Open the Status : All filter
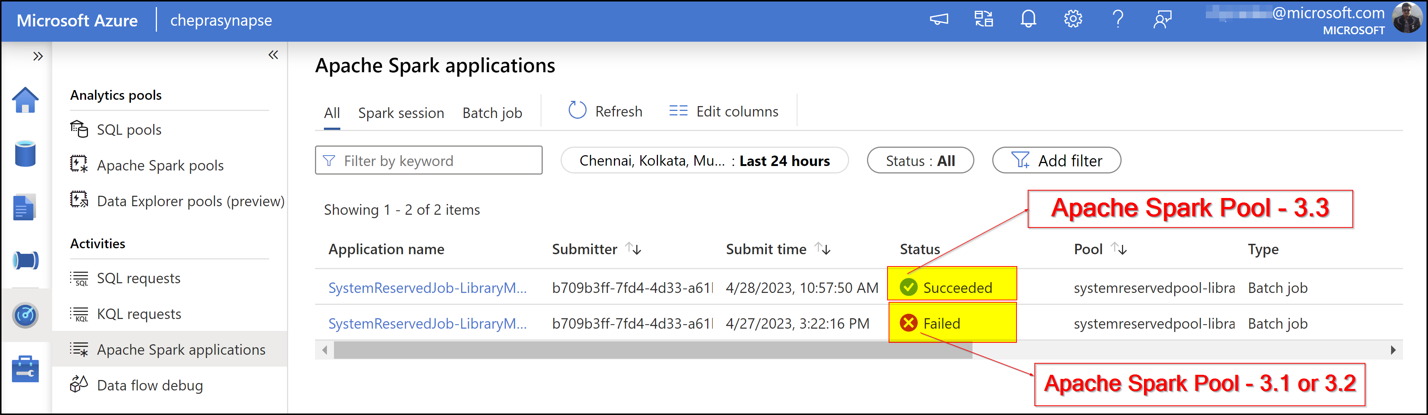 click(920, 160)
